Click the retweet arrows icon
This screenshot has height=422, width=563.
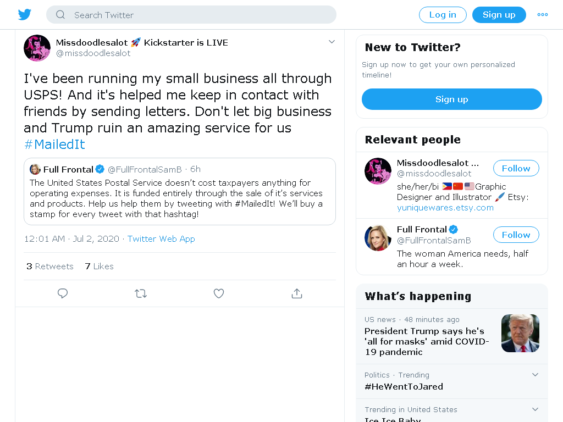click(x=141, y=293)
